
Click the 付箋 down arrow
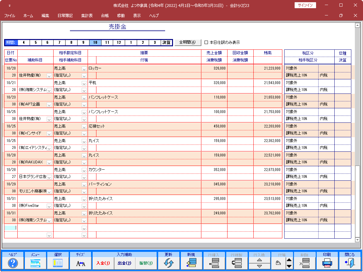(289, 266)
